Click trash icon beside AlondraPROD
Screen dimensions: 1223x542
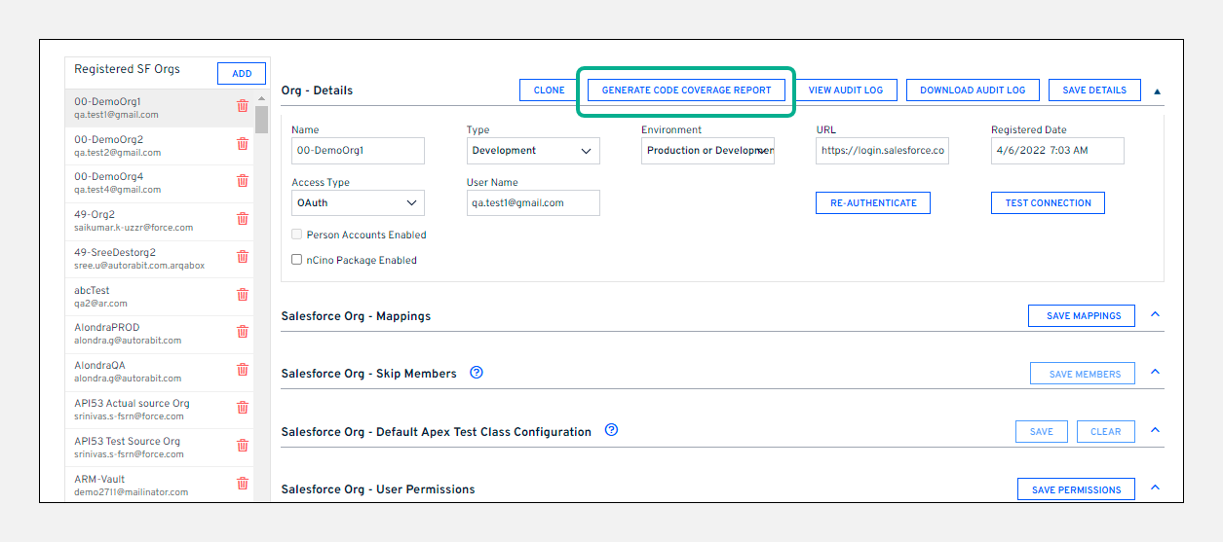pos(243,333)
